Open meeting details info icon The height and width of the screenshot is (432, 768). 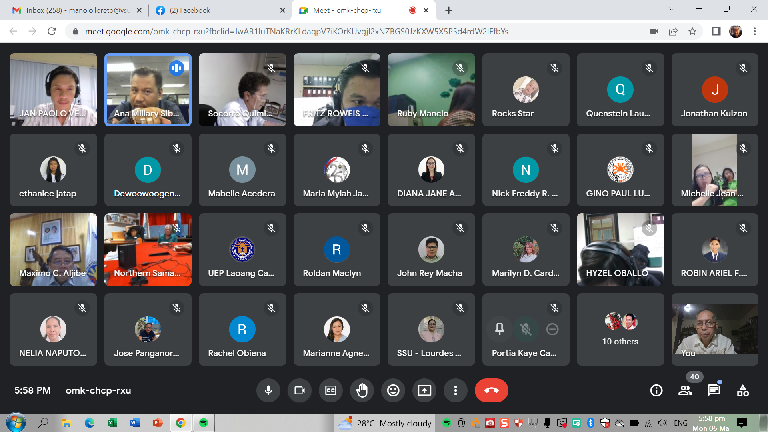[656, 390]
